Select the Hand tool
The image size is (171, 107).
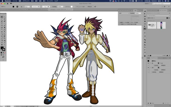tap(2, 45)
